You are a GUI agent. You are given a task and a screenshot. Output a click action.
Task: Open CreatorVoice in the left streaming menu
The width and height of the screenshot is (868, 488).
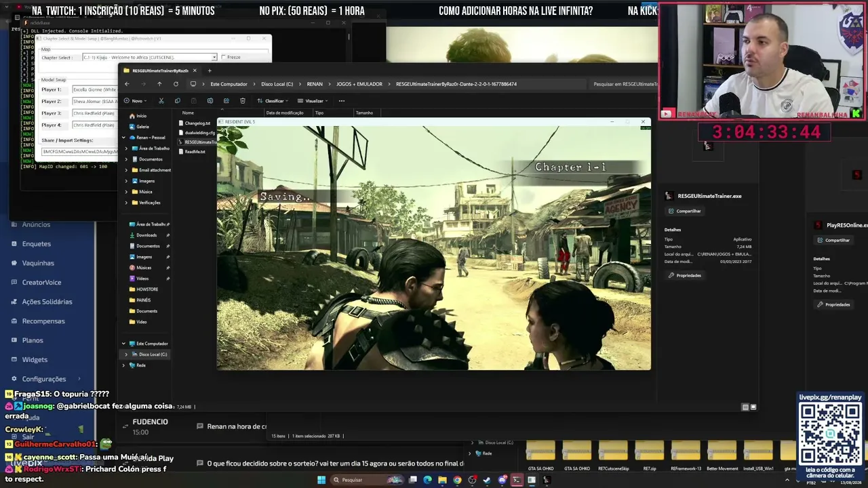click(x=41, y=282)
